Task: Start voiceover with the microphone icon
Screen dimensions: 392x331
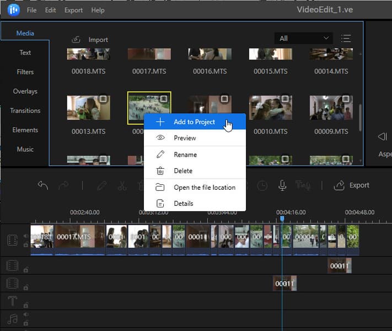Action: coord(282,185)
